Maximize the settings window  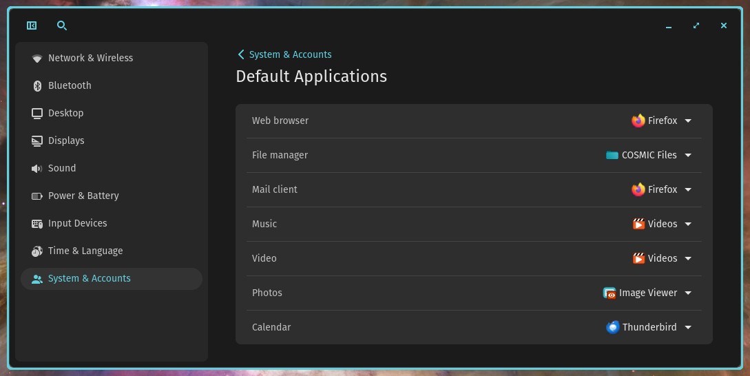[696, 25]
